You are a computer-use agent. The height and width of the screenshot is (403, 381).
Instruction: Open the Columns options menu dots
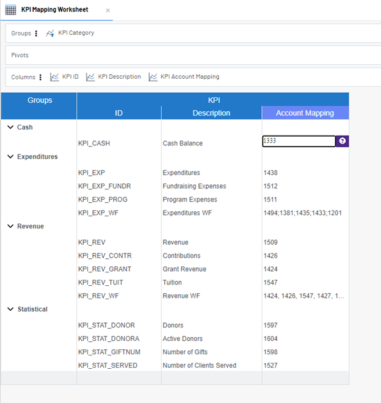pos(40,77)
